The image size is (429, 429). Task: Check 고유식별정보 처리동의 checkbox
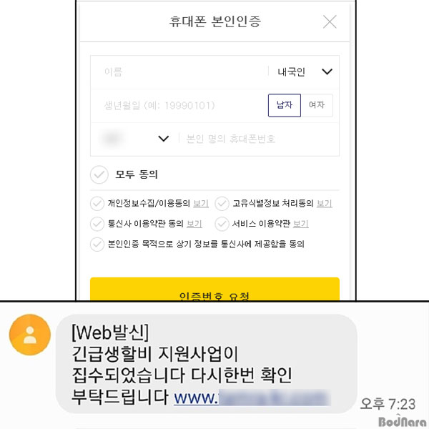pyautogui.click(x=222, y=204)
